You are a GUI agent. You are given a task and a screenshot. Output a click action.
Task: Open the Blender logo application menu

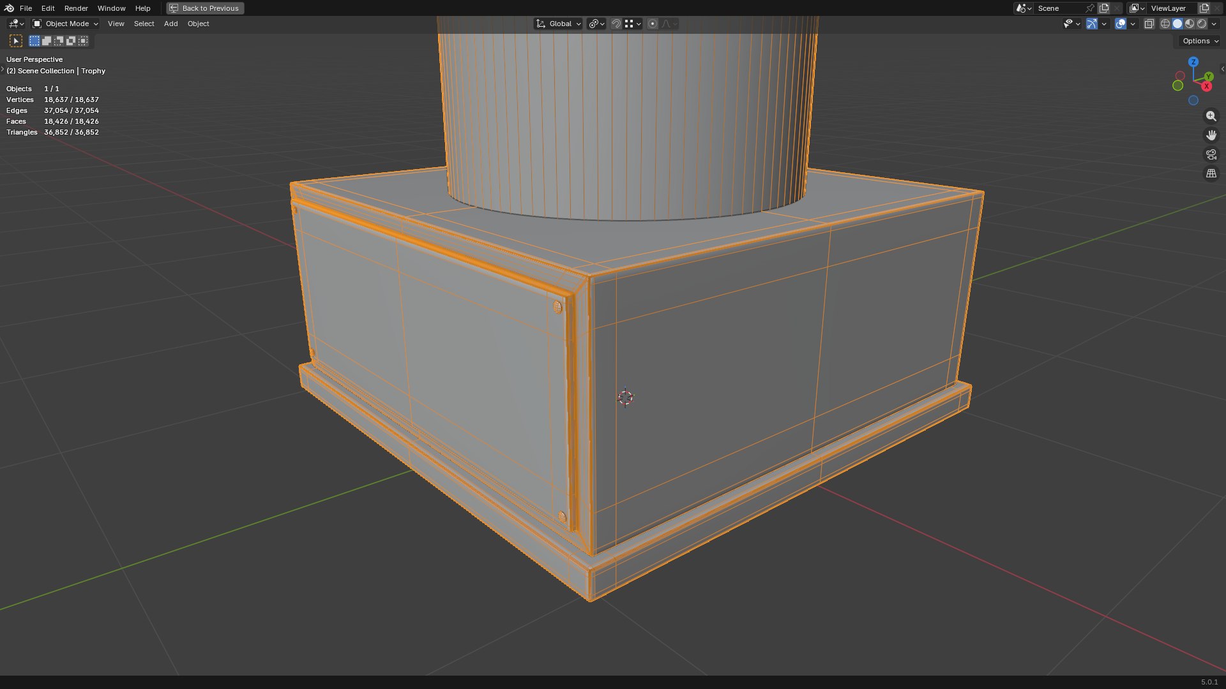9,8
